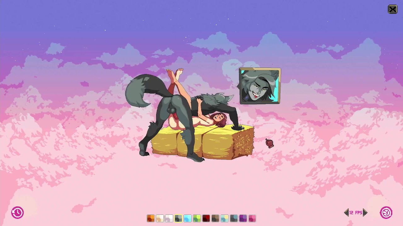Close the viewer with the X button
The height and width of the screenshot is (226, 403).
click(x=393, y=9)
